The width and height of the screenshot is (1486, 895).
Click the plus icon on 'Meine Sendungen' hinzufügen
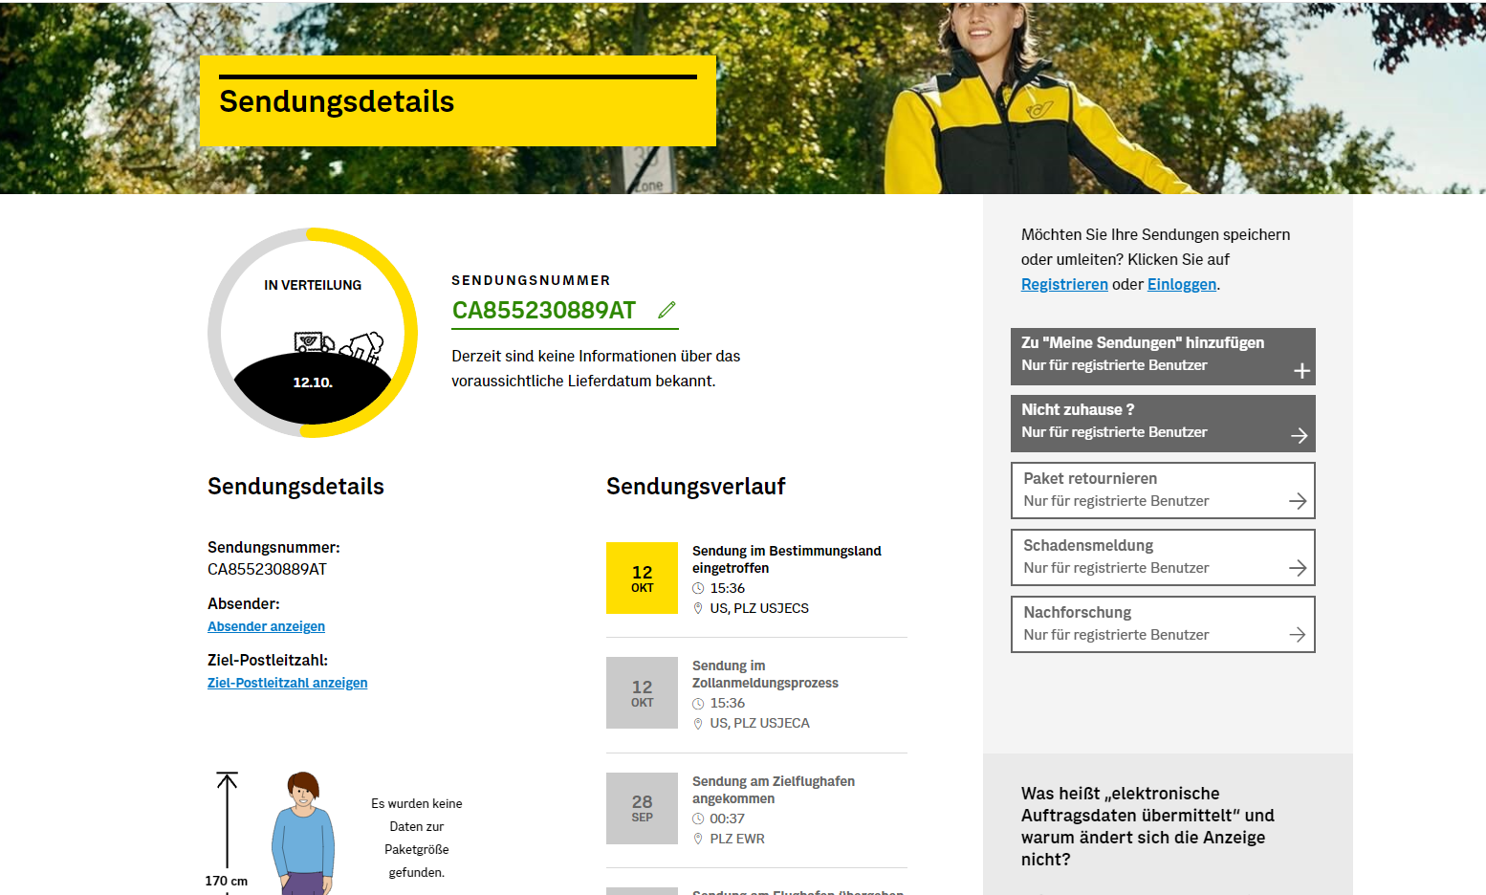(1301, 371)
